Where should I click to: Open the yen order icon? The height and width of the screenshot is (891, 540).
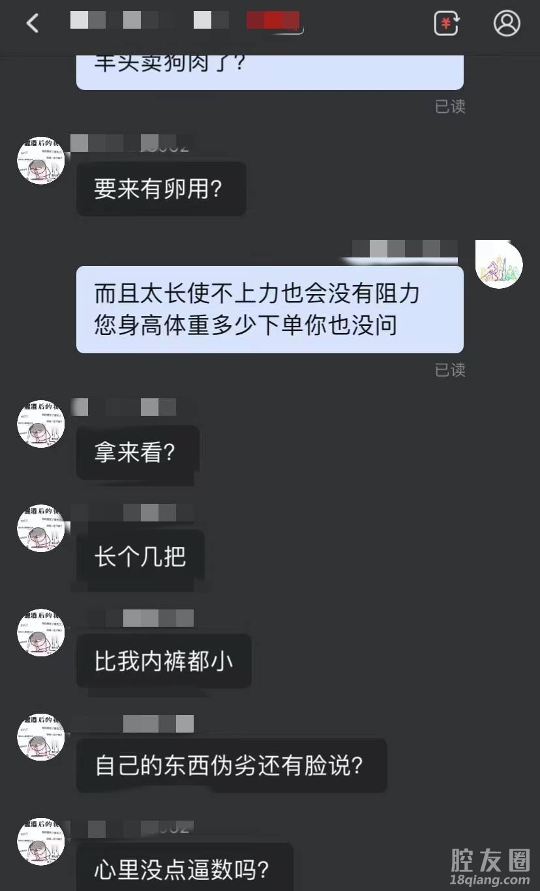click(x=447, y=23)
